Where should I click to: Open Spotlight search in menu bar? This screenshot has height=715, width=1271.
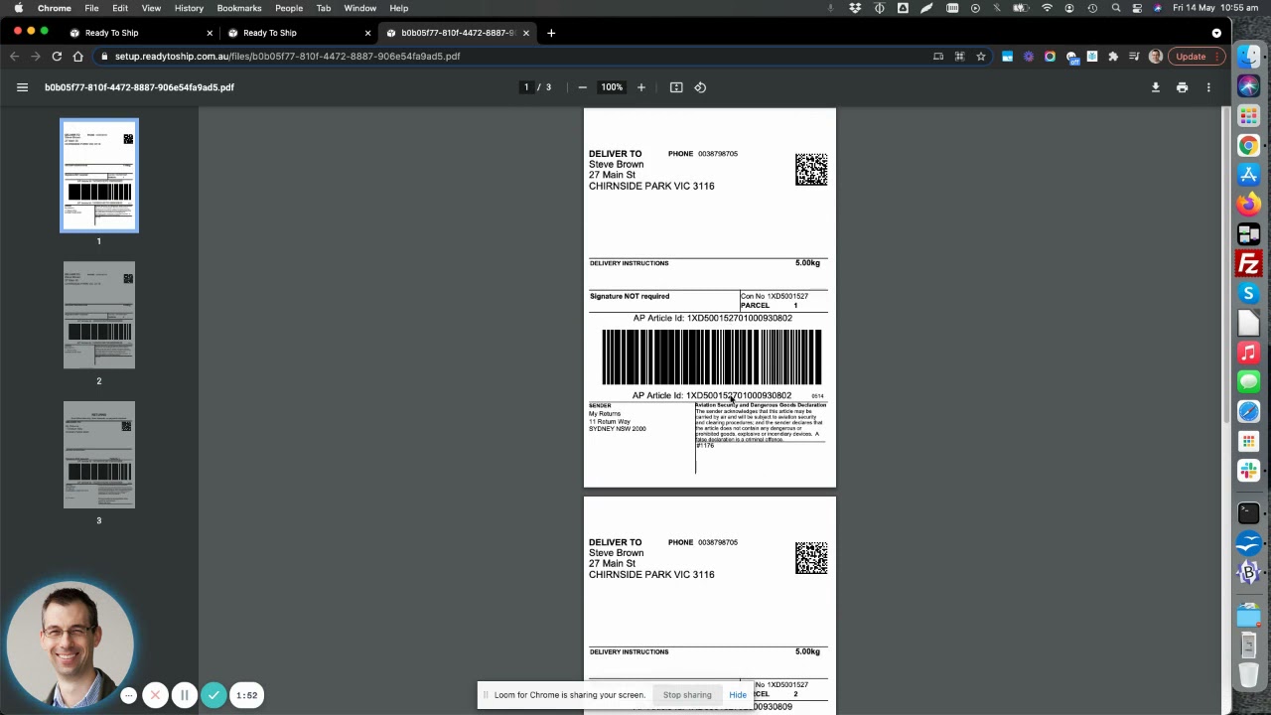(1116, 8)
